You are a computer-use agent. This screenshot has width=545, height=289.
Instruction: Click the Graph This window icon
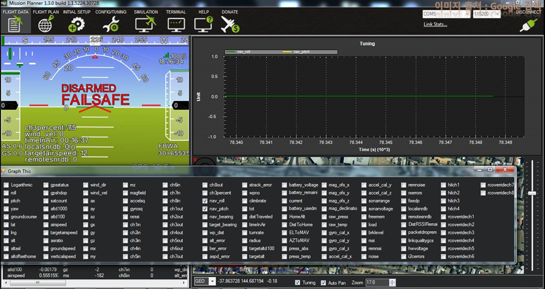3,171
